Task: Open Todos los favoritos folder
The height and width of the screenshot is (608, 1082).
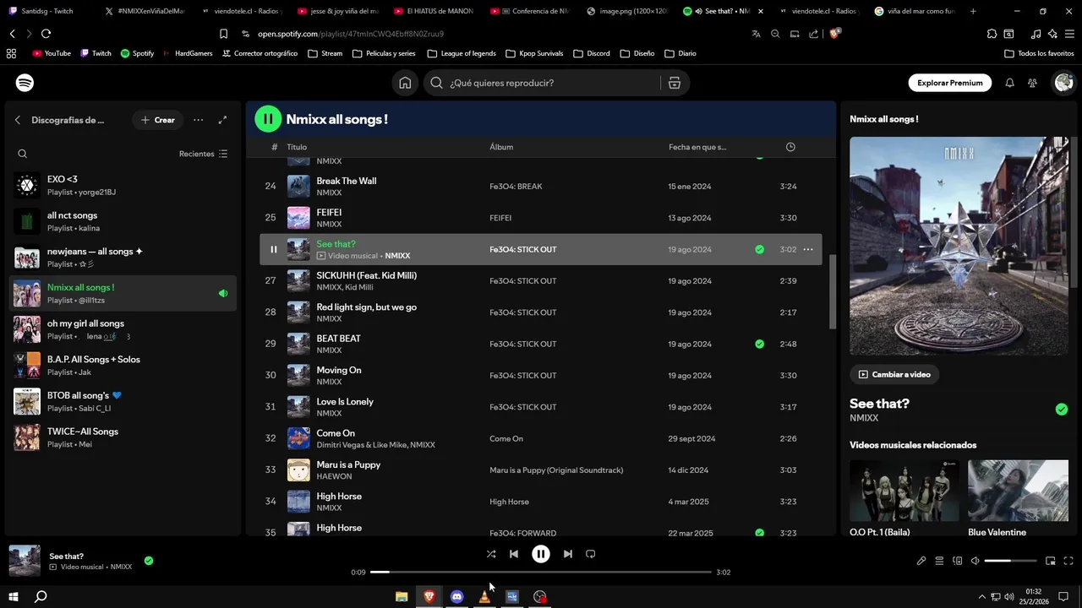Action: point(1039,53)
